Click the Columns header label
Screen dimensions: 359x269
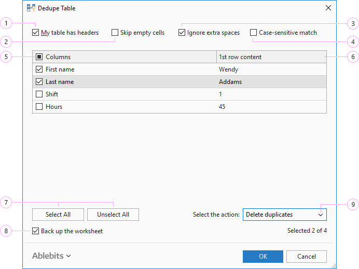[58, 57]
